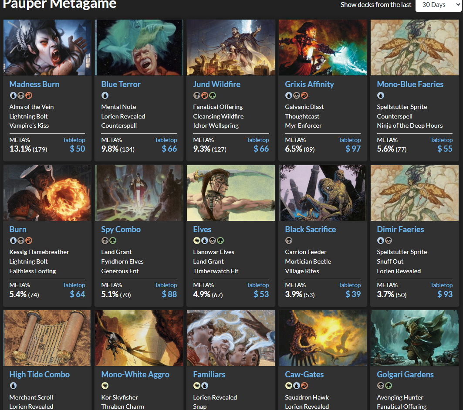Click the blue mana icon under Mono-Blue Faeries
The height and width of the screenshot is (410, 463).
coord(381,95)
